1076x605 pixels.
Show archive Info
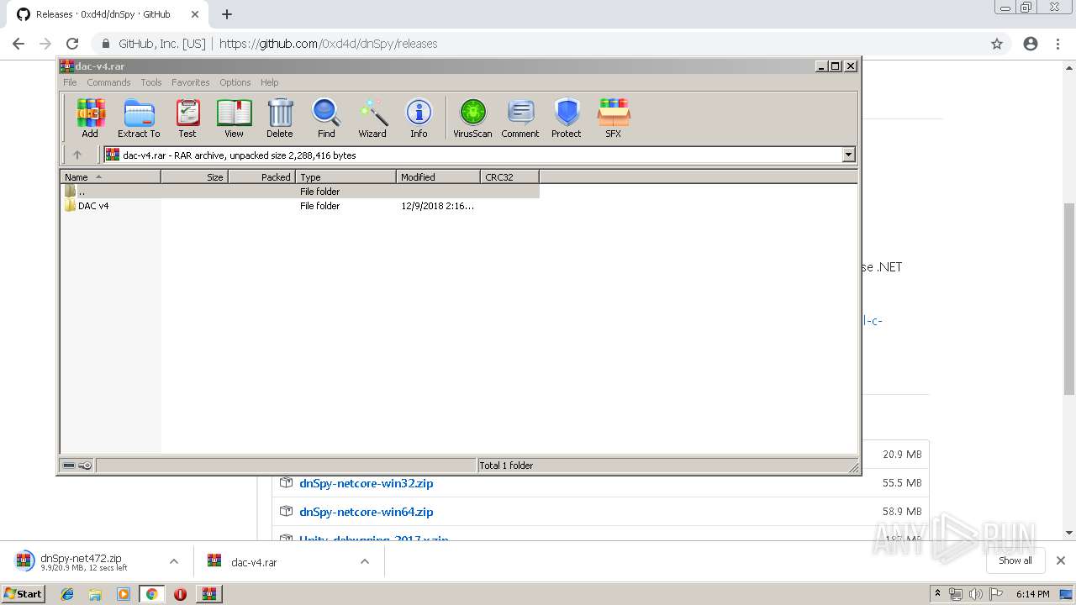pos(419,118)
